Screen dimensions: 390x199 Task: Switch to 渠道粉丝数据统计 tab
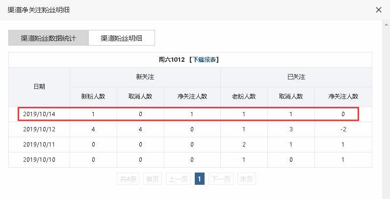[49, 38]
